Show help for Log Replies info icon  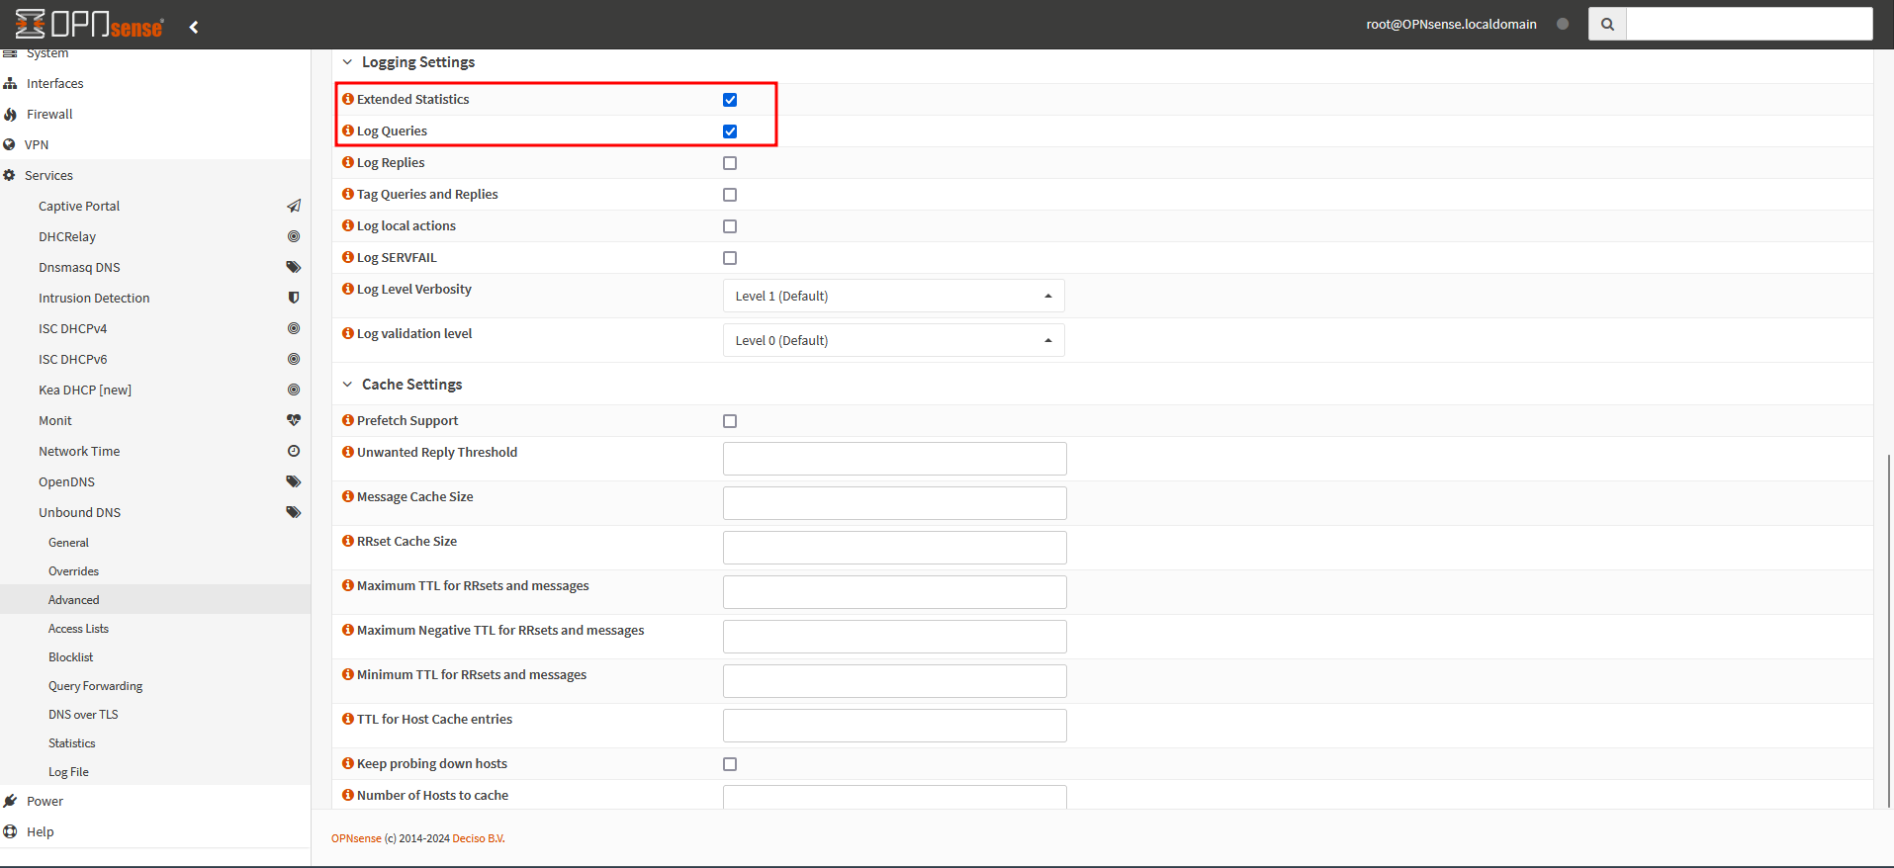(x=348, y=162)
